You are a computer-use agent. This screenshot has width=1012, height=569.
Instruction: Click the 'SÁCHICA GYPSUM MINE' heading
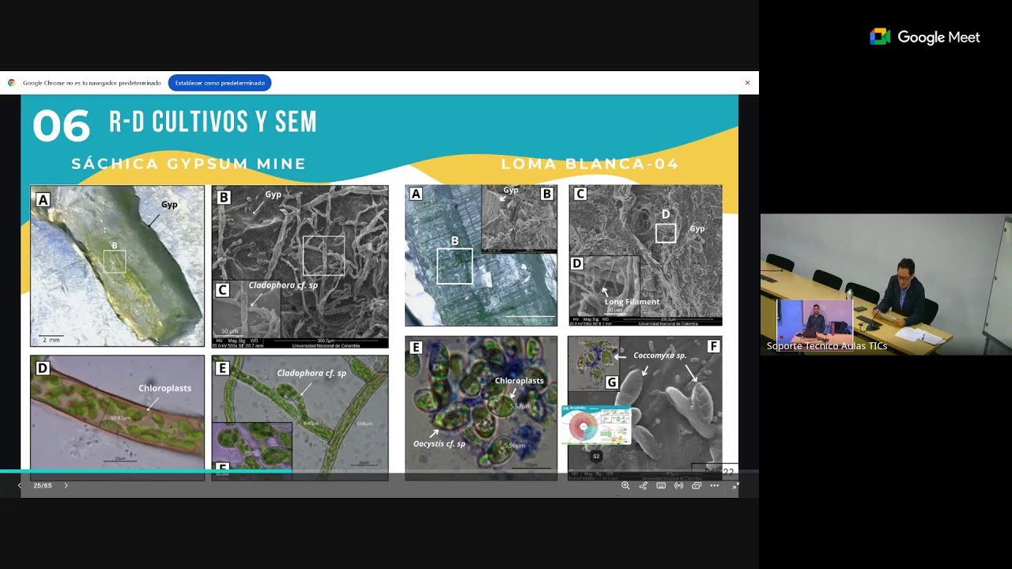click(x=189, y=164)
